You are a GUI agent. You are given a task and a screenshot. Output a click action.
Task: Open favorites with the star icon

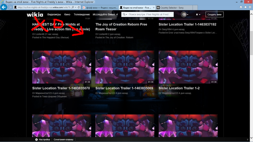coord(245,7)
